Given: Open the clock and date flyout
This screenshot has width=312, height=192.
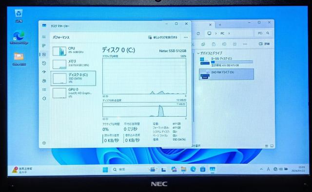Looking at the screenshot, I should coord(298,169).
